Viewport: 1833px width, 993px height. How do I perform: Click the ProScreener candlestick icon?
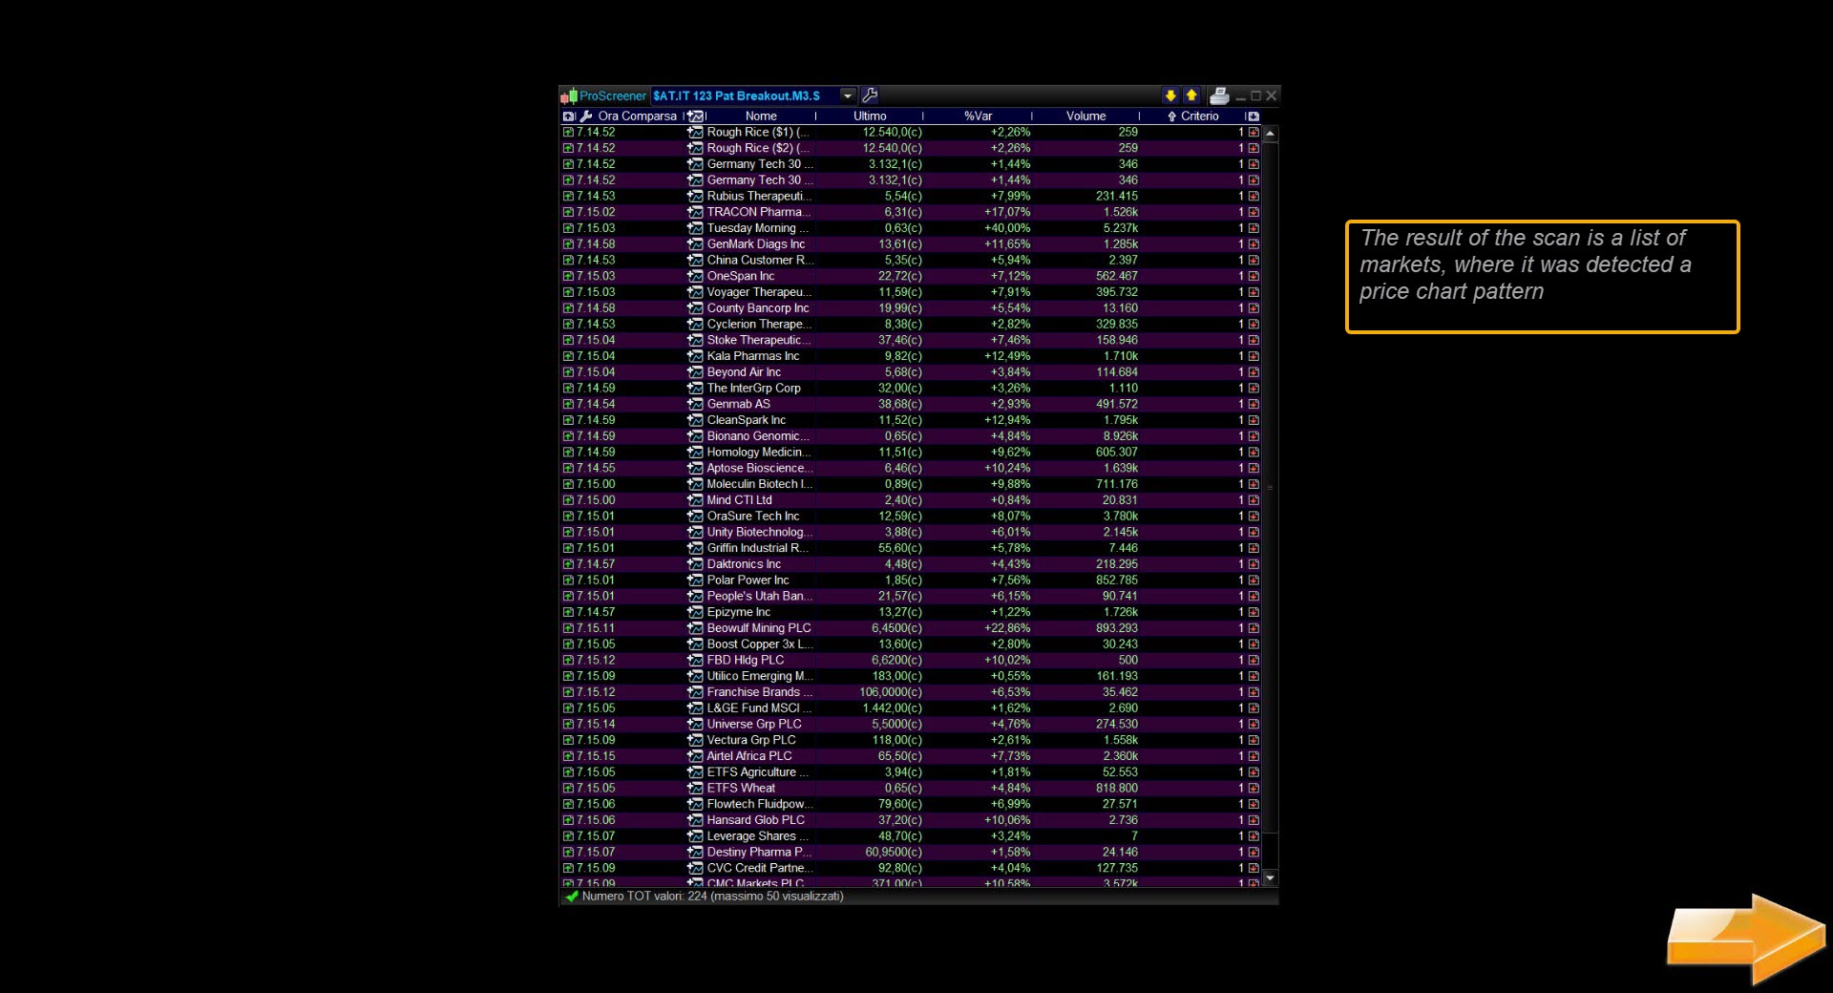(x=569, y=95)
